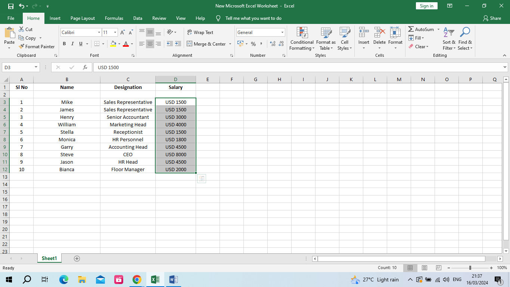The image size is (510, 287).
Task: Switch to the Page Layout tab
Action: (83, 18)
